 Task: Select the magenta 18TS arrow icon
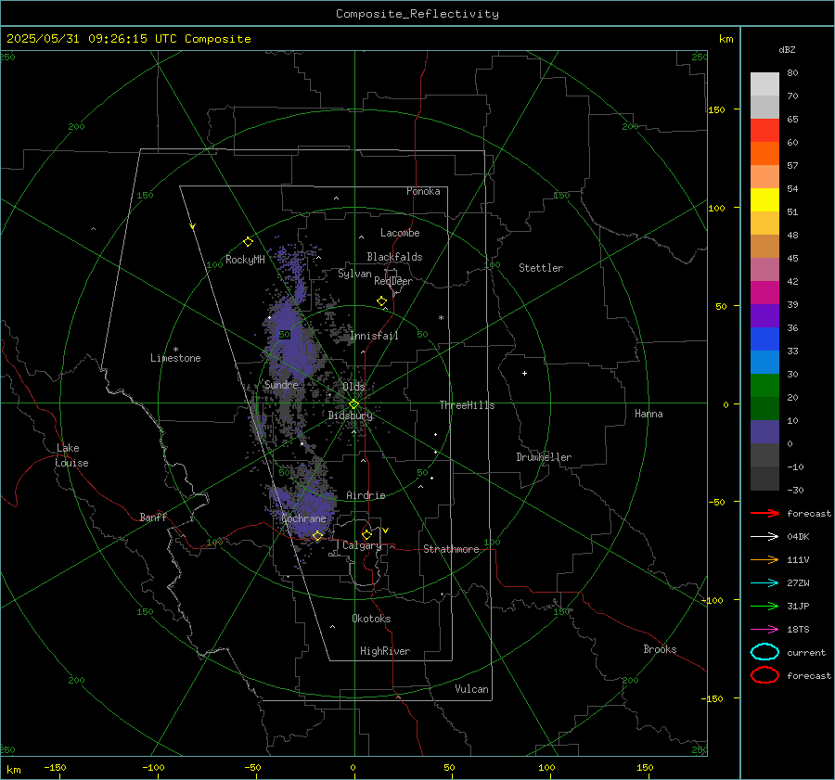(x=764, y=630)
